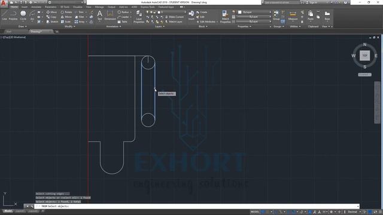Screen dimensions: 383x215
Task: Click the navigation bar on right edge
Action: (377, 102)
